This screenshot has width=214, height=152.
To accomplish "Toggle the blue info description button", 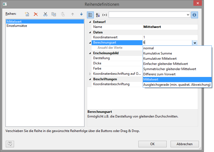I will pos(194,15).
